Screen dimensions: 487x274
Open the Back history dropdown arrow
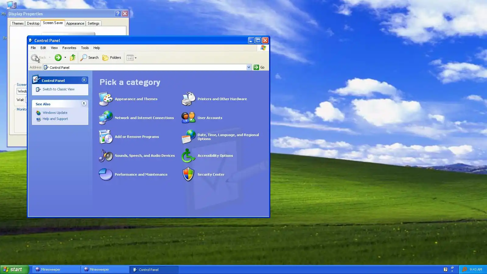pyautogui.click(x=50, y=58)
